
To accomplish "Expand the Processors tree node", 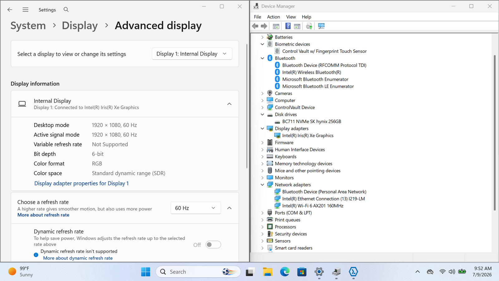I will [x=262, y=227].
